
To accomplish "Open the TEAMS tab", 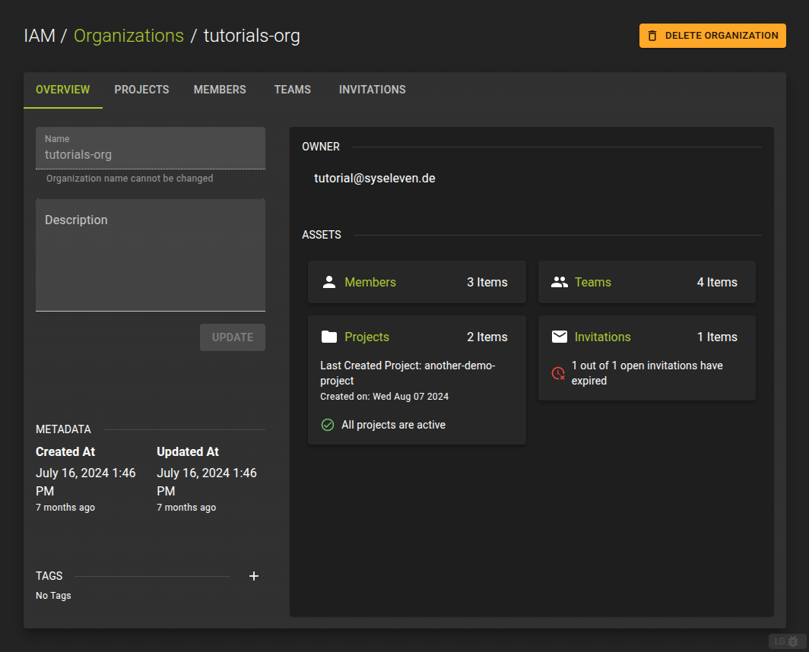I will pyautogui.click(x=293, y=89).
